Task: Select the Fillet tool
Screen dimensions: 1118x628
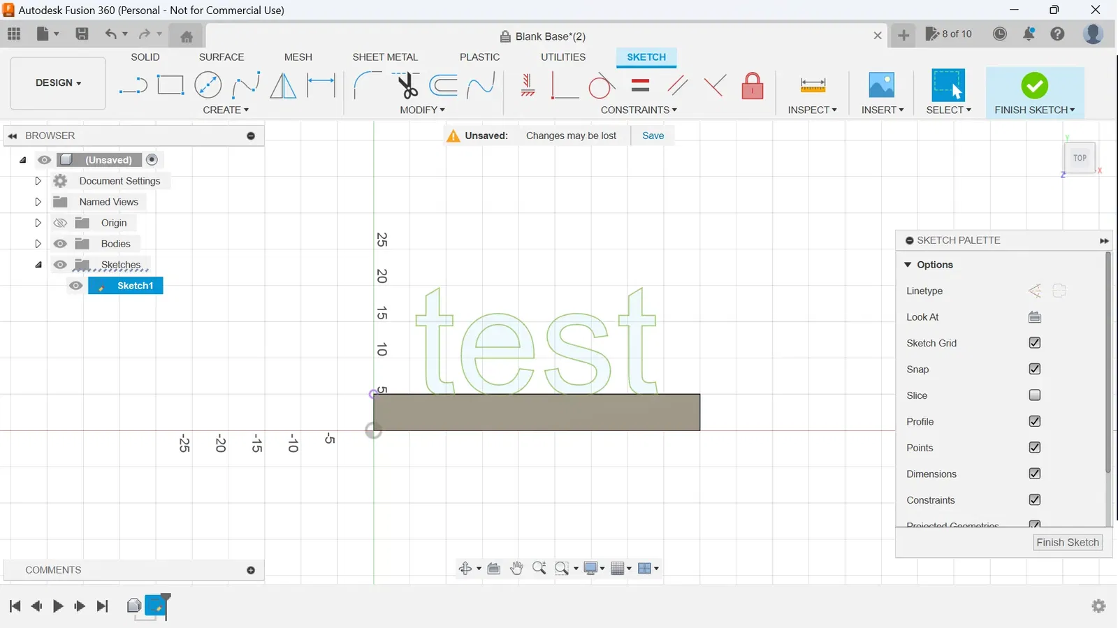Action: pyautogui.click(x=368, y=85)
